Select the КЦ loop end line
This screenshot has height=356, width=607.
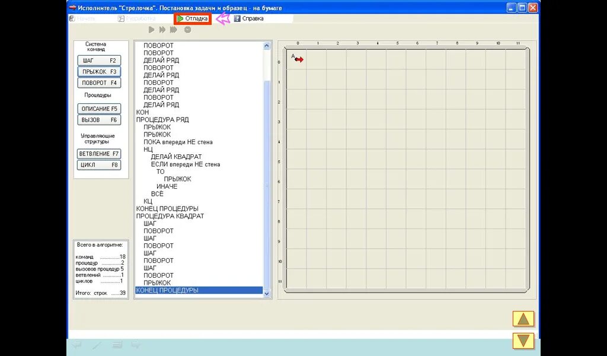(148, 201)
